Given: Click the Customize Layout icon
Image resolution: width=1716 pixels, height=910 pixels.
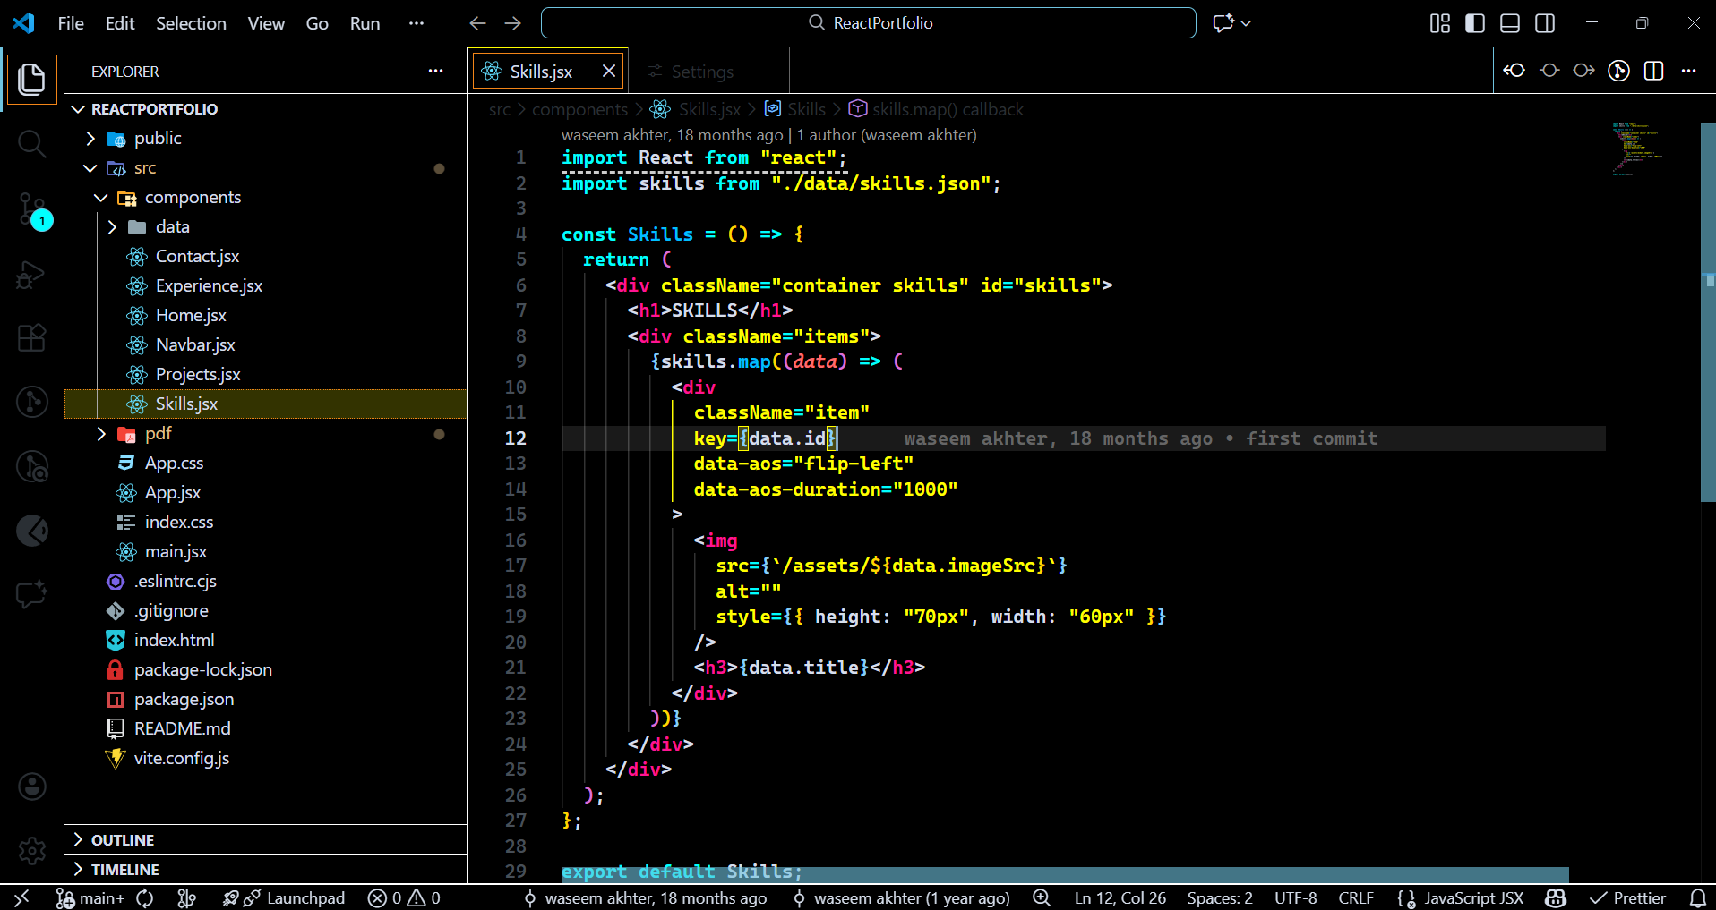Looking at the screenshot, I should point(1440,23).
